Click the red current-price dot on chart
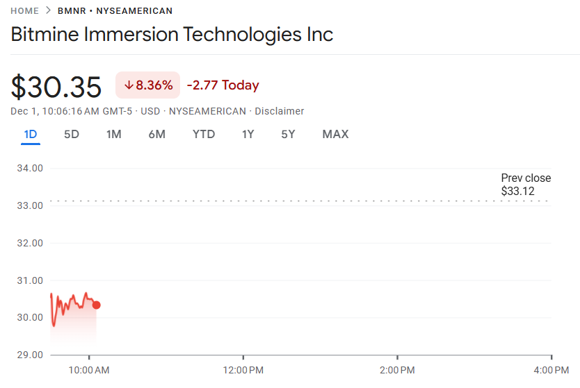Screen dimensions: 580x388 click(96, 305)
